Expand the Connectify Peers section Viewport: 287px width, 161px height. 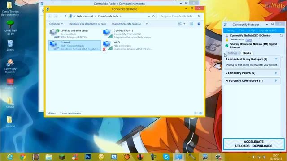coord(276,73)
